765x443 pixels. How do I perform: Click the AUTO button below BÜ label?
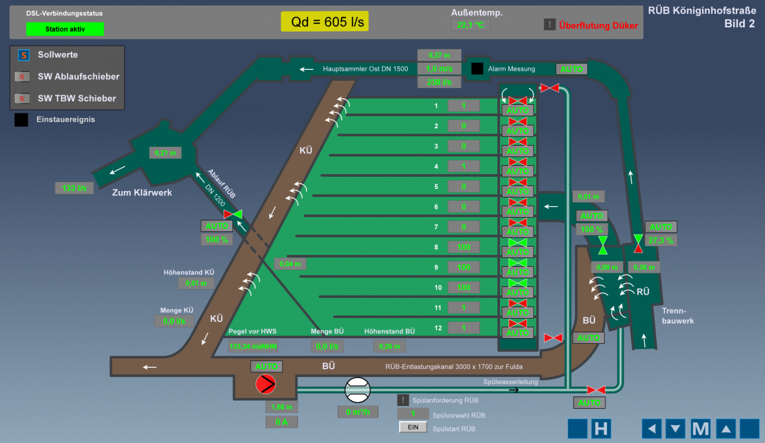click(589, 338)
